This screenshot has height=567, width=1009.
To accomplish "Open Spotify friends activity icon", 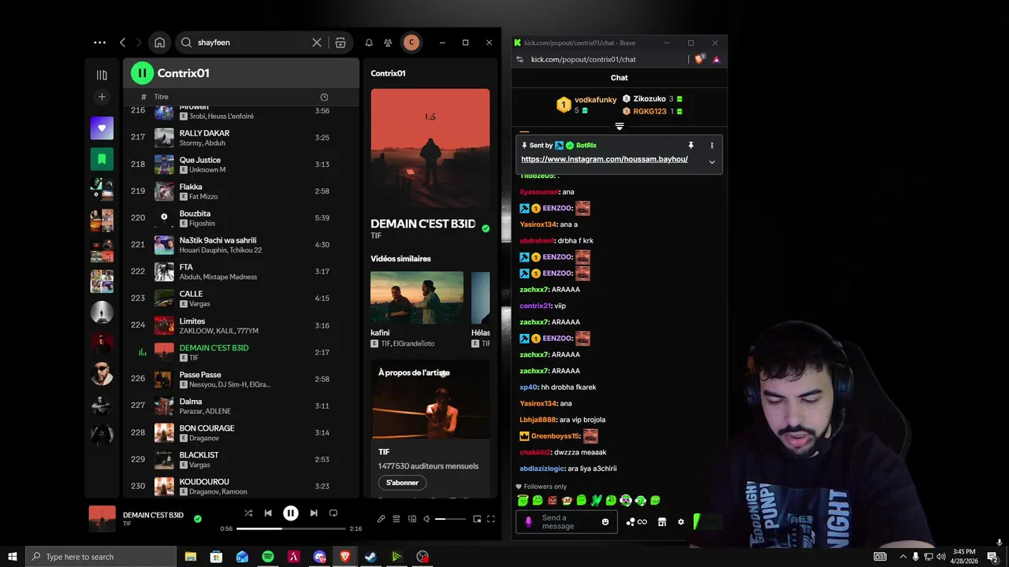I will 388,43.
